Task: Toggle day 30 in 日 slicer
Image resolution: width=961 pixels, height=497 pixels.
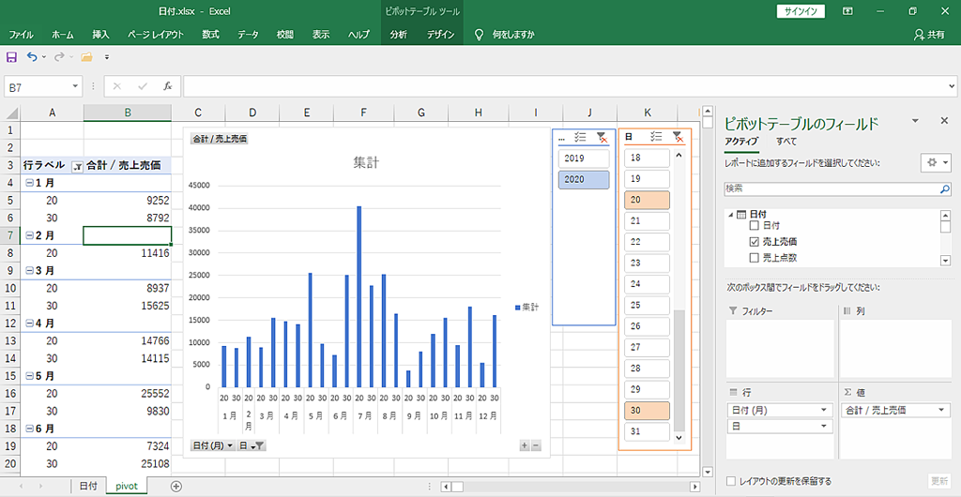Action: pyautogui.click(x=647, y=411)
